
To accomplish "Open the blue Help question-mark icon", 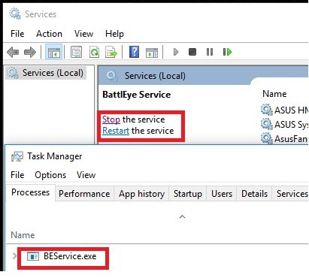I will coord(134,52).
